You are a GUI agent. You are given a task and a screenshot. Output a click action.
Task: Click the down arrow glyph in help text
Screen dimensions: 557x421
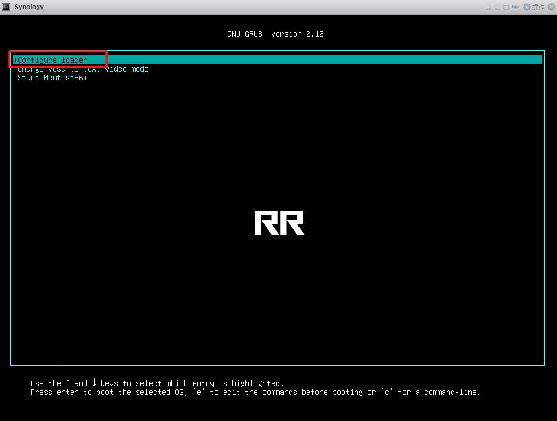(x=94, y=383)
